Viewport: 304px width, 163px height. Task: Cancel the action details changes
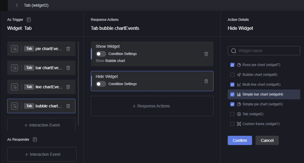[267, 140]
